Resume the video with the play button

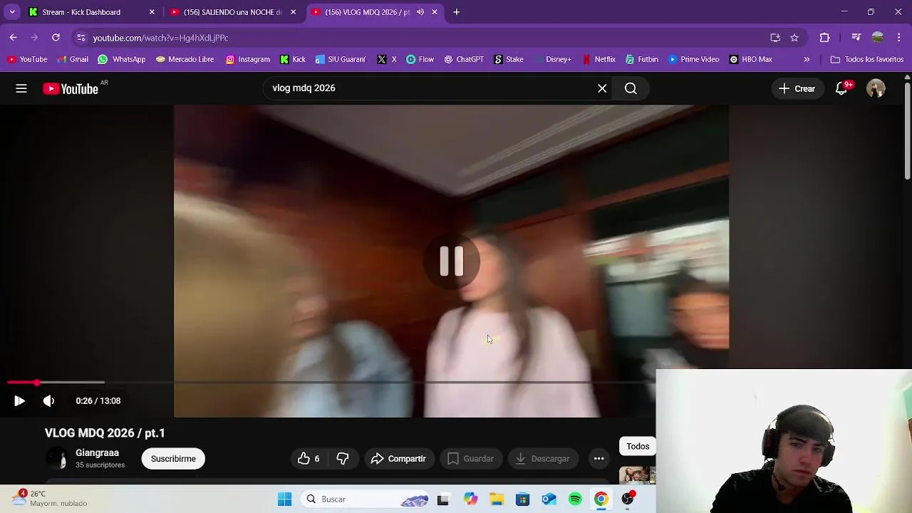[19, 401]
